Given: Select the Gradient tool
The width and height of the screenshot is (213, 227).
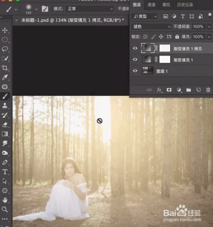Looking at the screenshot, I should tap(5, 134).
